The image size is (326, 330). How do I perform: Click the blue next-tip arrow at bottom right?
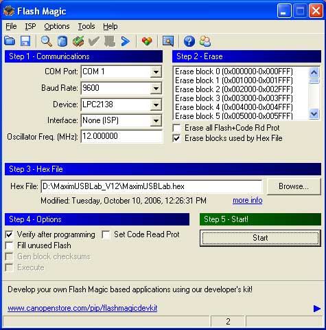pos(317,309)
